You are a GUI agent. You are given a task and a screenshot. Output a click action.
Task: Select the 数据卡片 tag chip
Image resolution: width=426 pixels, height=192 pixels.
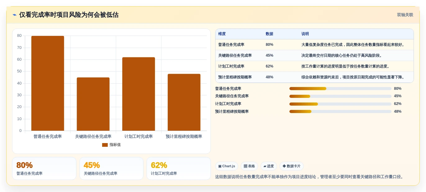tap(292, 166)
